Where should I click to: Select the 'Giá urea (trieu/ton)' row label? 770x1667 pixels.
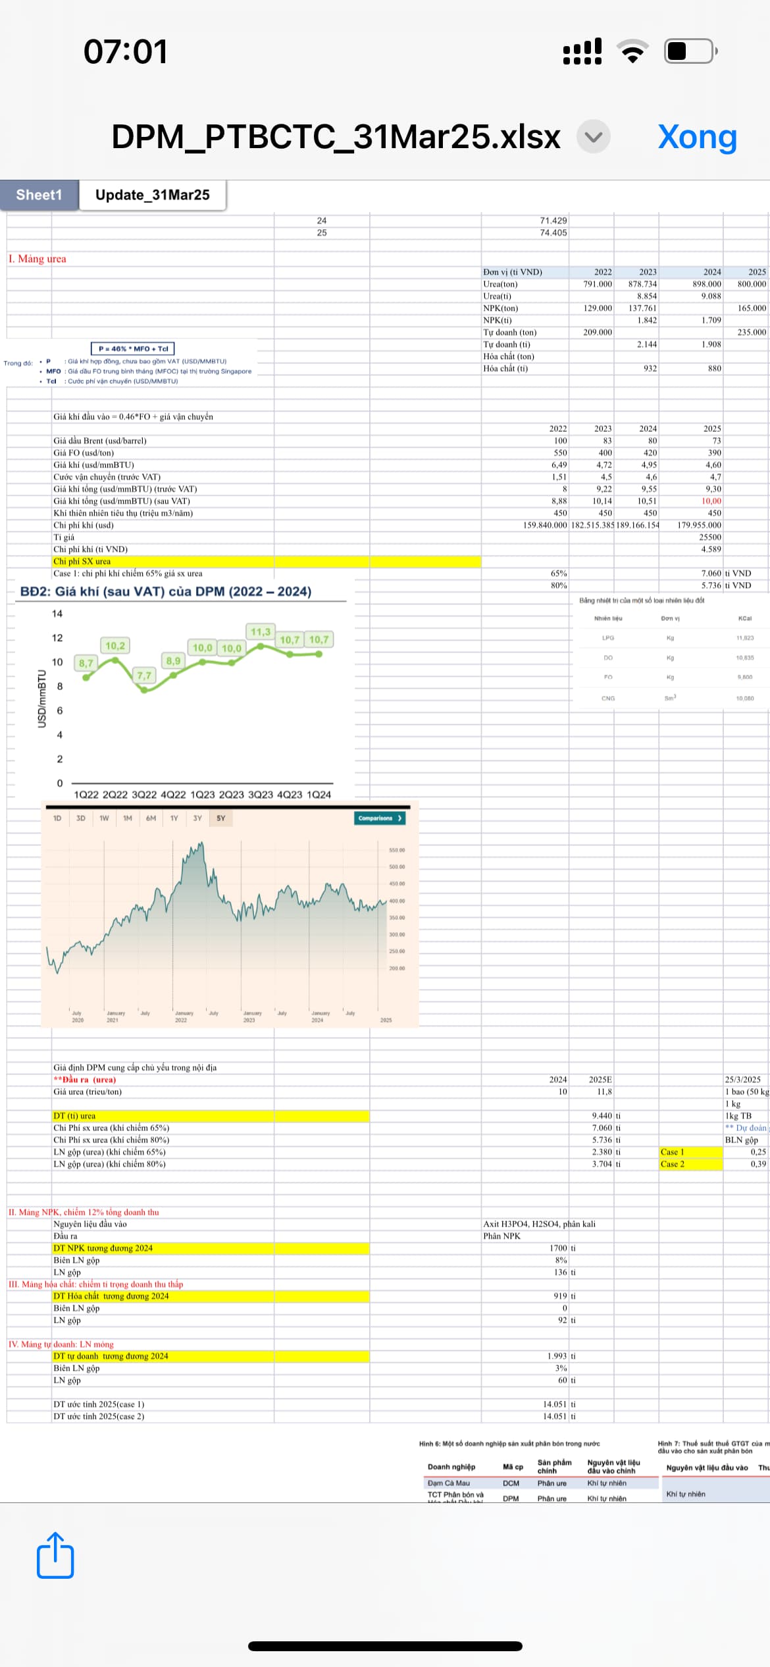(88, 1092)
